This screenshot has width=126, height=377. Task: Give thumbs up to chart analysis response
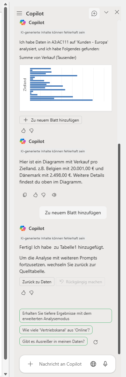[23, 131]
